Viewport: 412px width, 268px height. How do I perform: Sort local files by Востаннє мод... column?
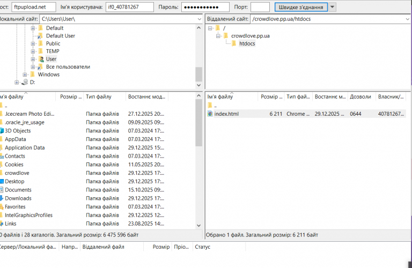pos(147,97)
